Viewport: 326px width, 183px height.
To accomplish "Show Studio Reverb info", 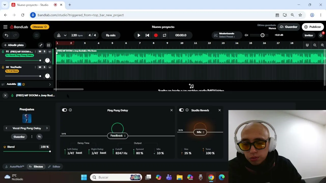I will [x=187, y=110].
